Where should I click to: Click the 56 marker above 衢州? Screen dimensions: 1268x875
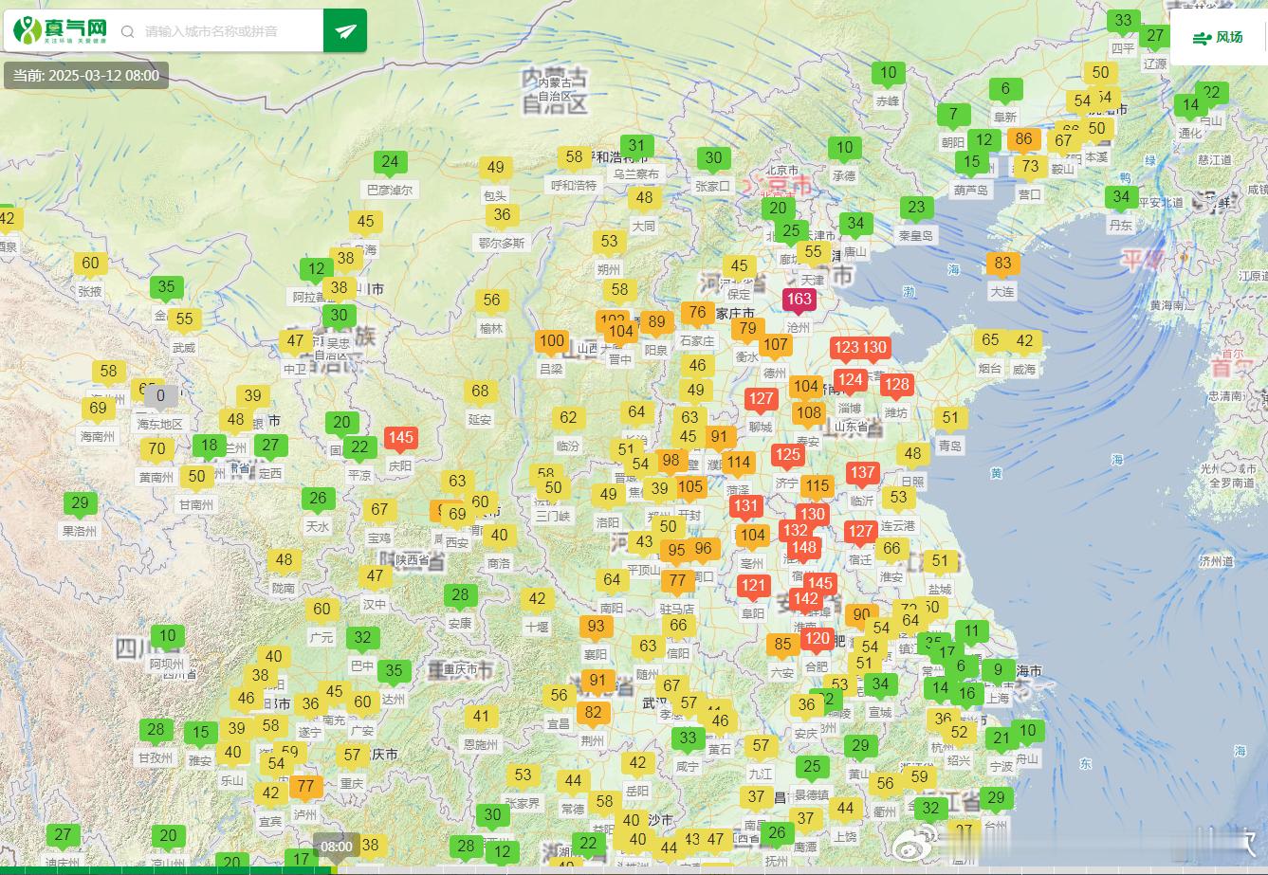(886, 785)
